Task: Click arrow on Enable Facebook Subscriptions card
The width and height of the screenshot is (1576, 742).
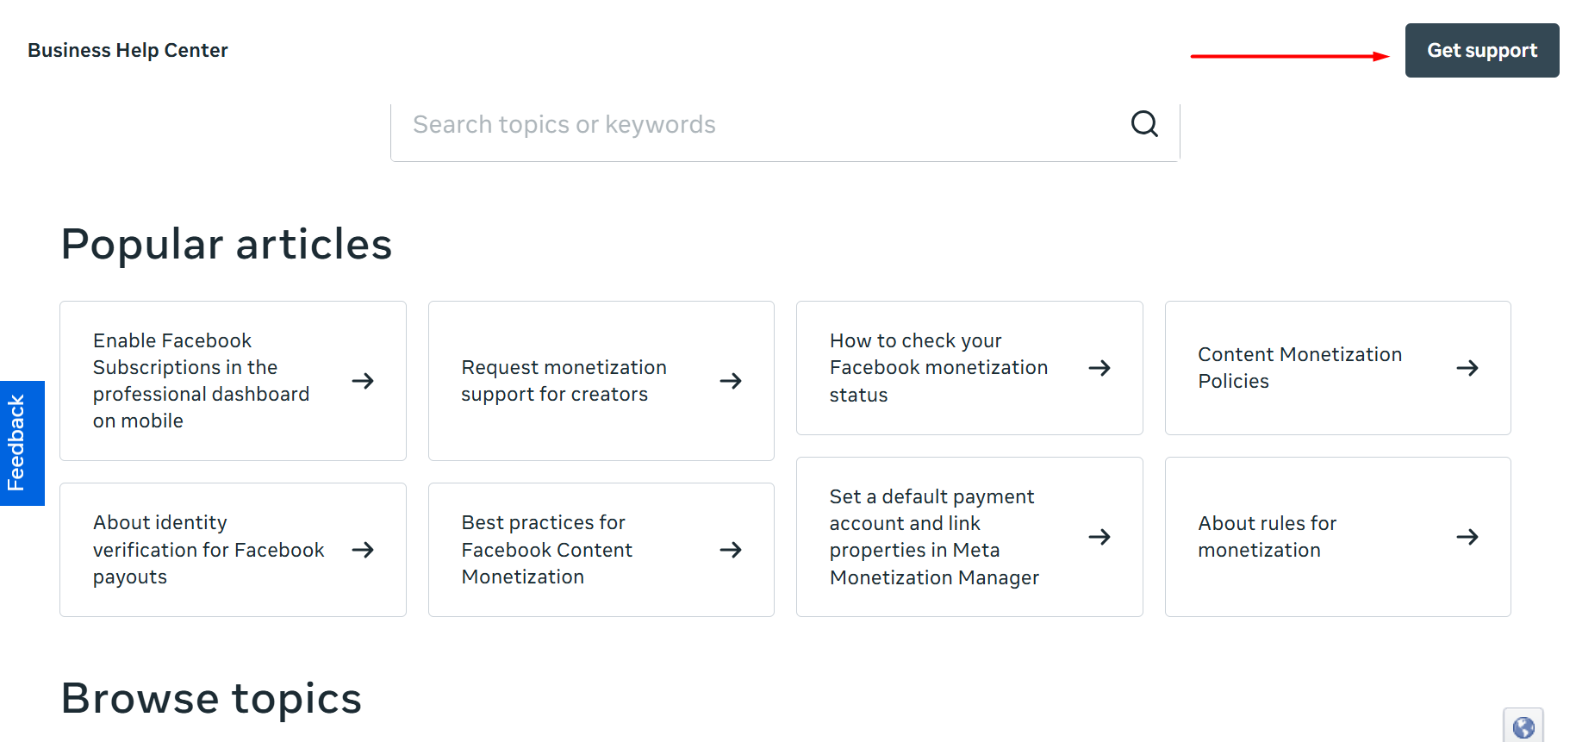Action: (x=363, y=381)
